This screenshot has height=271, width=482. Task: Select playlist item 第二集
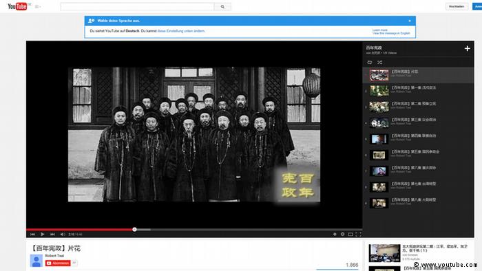[418, 107]
